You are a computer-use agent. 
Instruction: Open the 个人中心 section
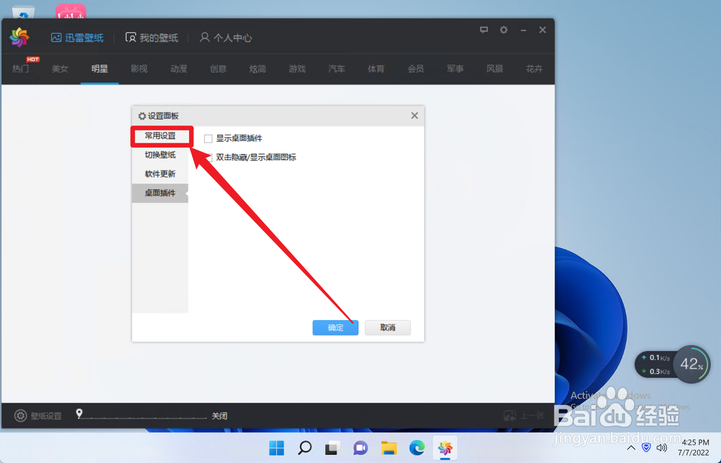226,38
